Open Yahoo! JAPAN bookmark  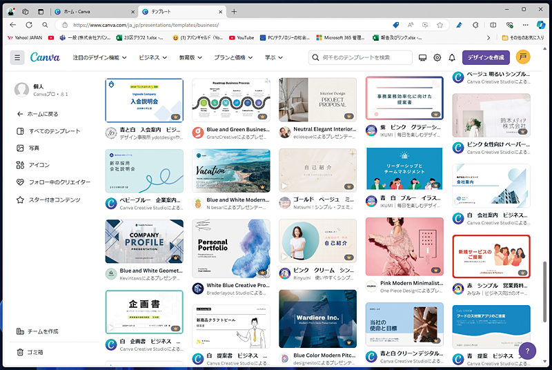[25, 38]
